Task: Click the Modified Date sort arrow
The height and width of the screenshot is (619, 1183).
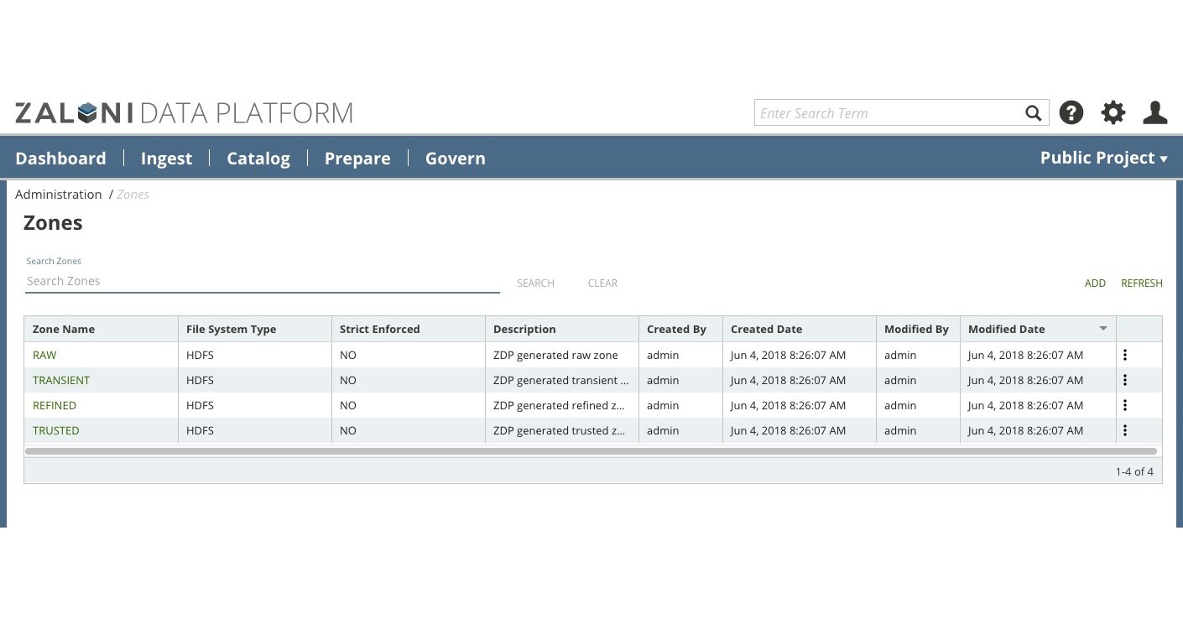Action: tap(1103, 329)
